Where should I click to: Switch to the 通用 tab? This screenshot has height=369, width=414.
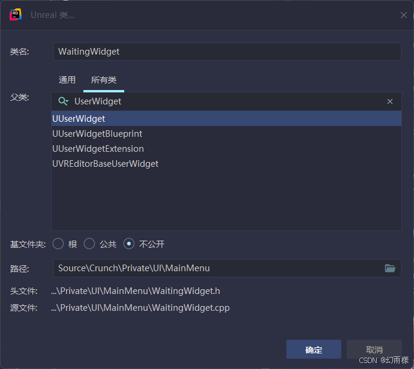click(67, 80)
